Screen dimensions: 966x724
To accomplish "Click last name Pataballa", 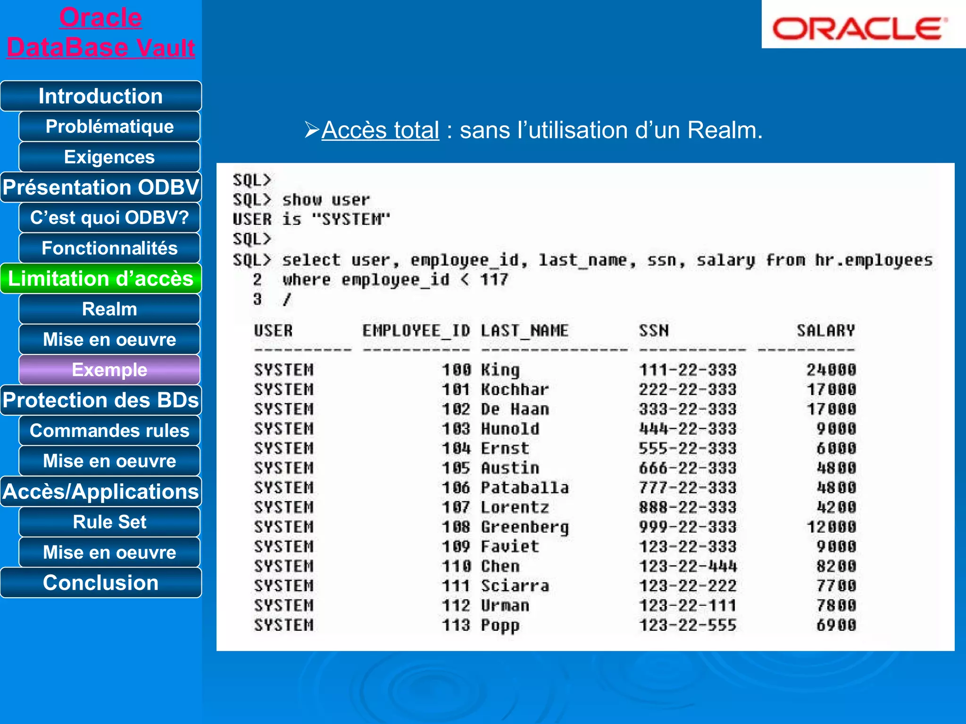I will [x=525, y=488].
